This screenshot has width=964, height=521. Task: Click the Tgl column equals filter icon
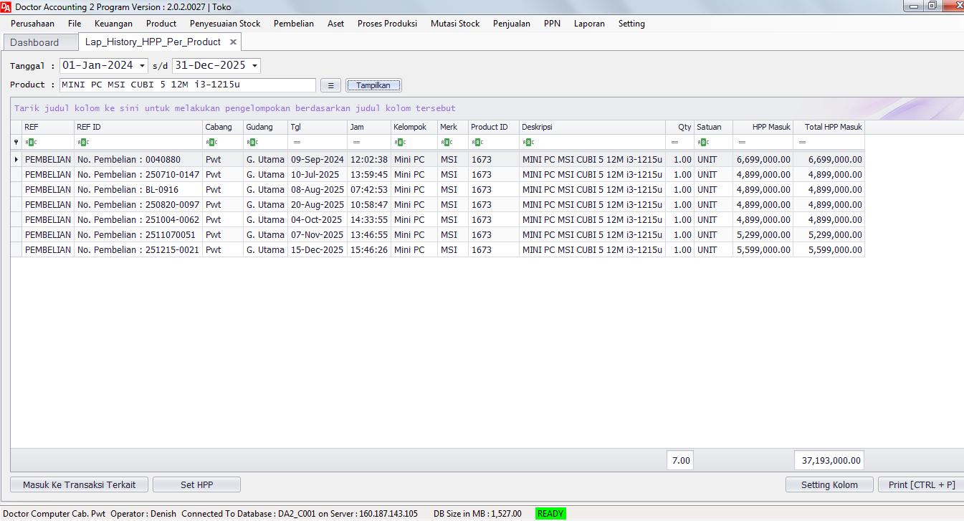[x=297, y=143]
